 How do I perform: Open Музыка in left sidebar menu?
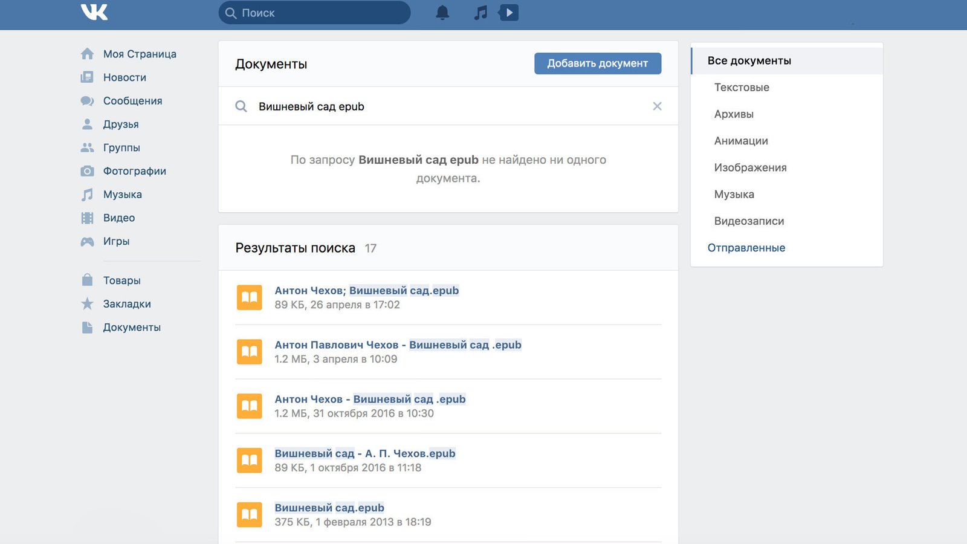click(122, 195)
